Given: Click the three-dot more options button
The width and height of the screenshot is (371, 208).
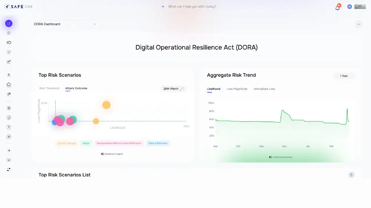Looking at the screenshot, I should tap(358, 24).
